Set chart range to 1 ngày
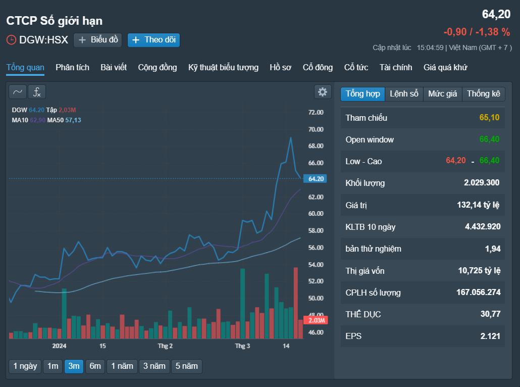The image size is (520, 387). click(x=25, y=366)
